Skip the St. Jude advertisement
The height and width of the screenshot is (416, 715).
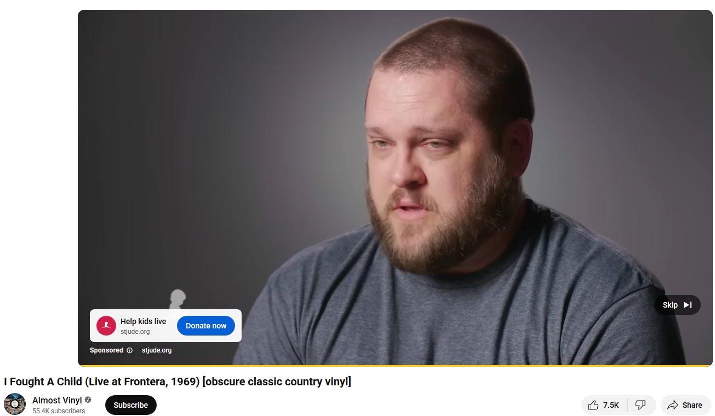[677, 305]
